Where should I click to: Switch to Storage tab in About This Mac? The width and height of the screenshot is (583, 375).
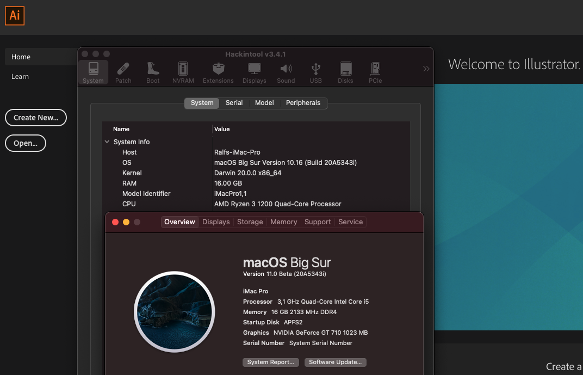pyautogui.click(x=250, y=222)
